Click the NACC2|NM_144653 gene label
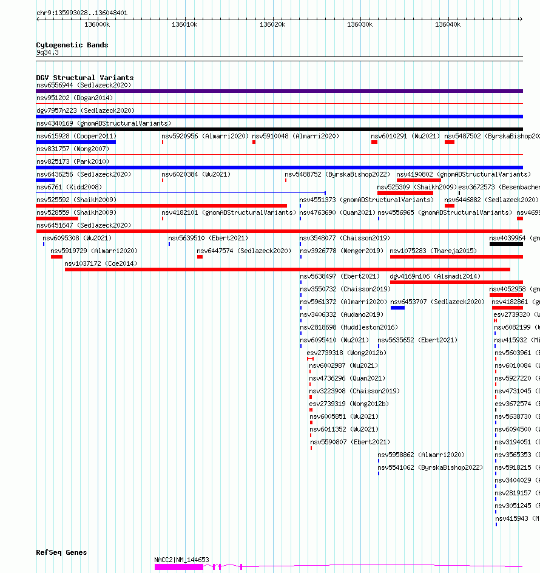The height and width of the screenshot is (573, 540). (181, 560)
